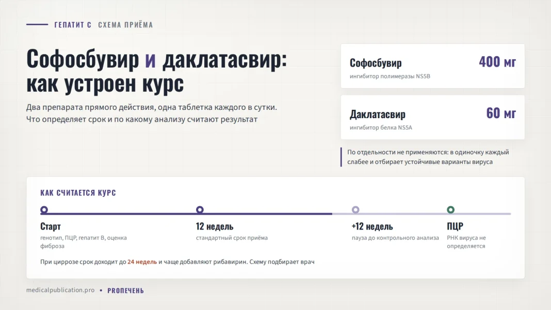Click the 12 недель timeline marker circle
The height and width of the screenshot is (310, 551).
[200, 210]
